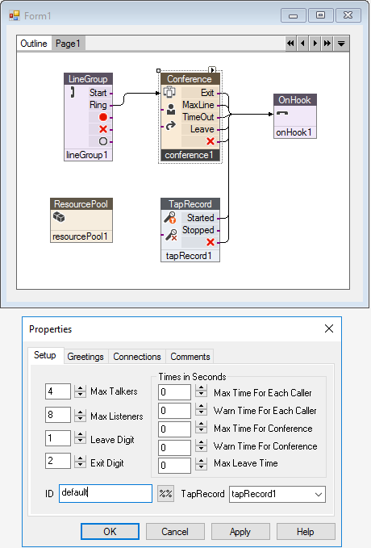The width and height of the screenshot is (371, 548).
Task: Click the TapRecord start microphone icon
Action: tap(170, 217)
